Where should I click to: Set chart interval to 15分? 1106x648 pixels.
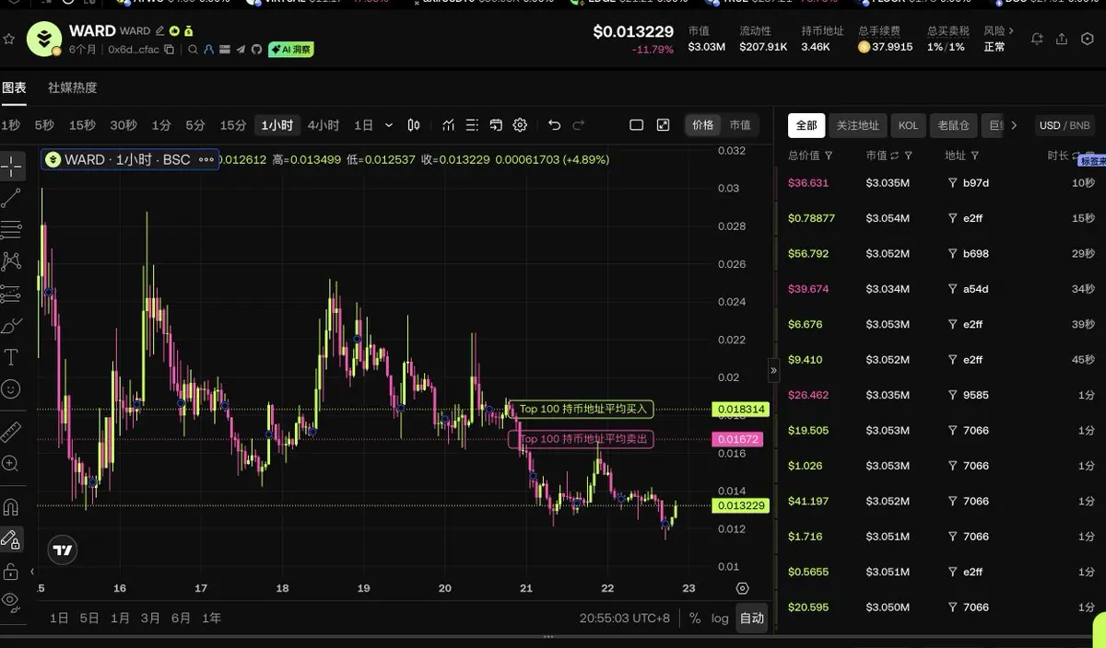click(x=233, y=125)
